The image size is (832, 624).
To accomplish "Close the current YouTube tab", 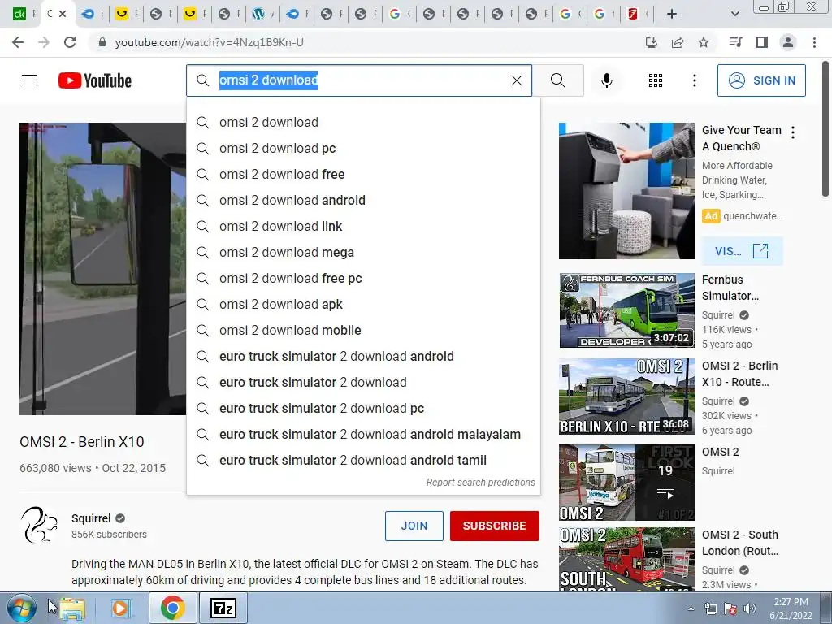I will click(63, 14).
